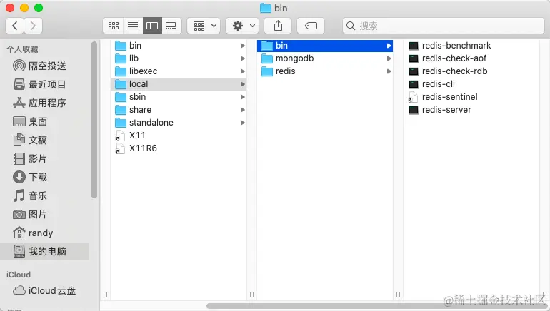Click the sidebar vertical scrollbar
This screenshot has width=550, height=311.
point(94,120)
